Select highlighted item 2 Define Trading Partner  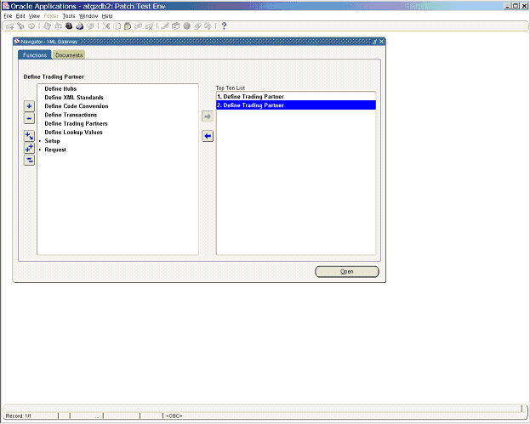click(296, 105)
